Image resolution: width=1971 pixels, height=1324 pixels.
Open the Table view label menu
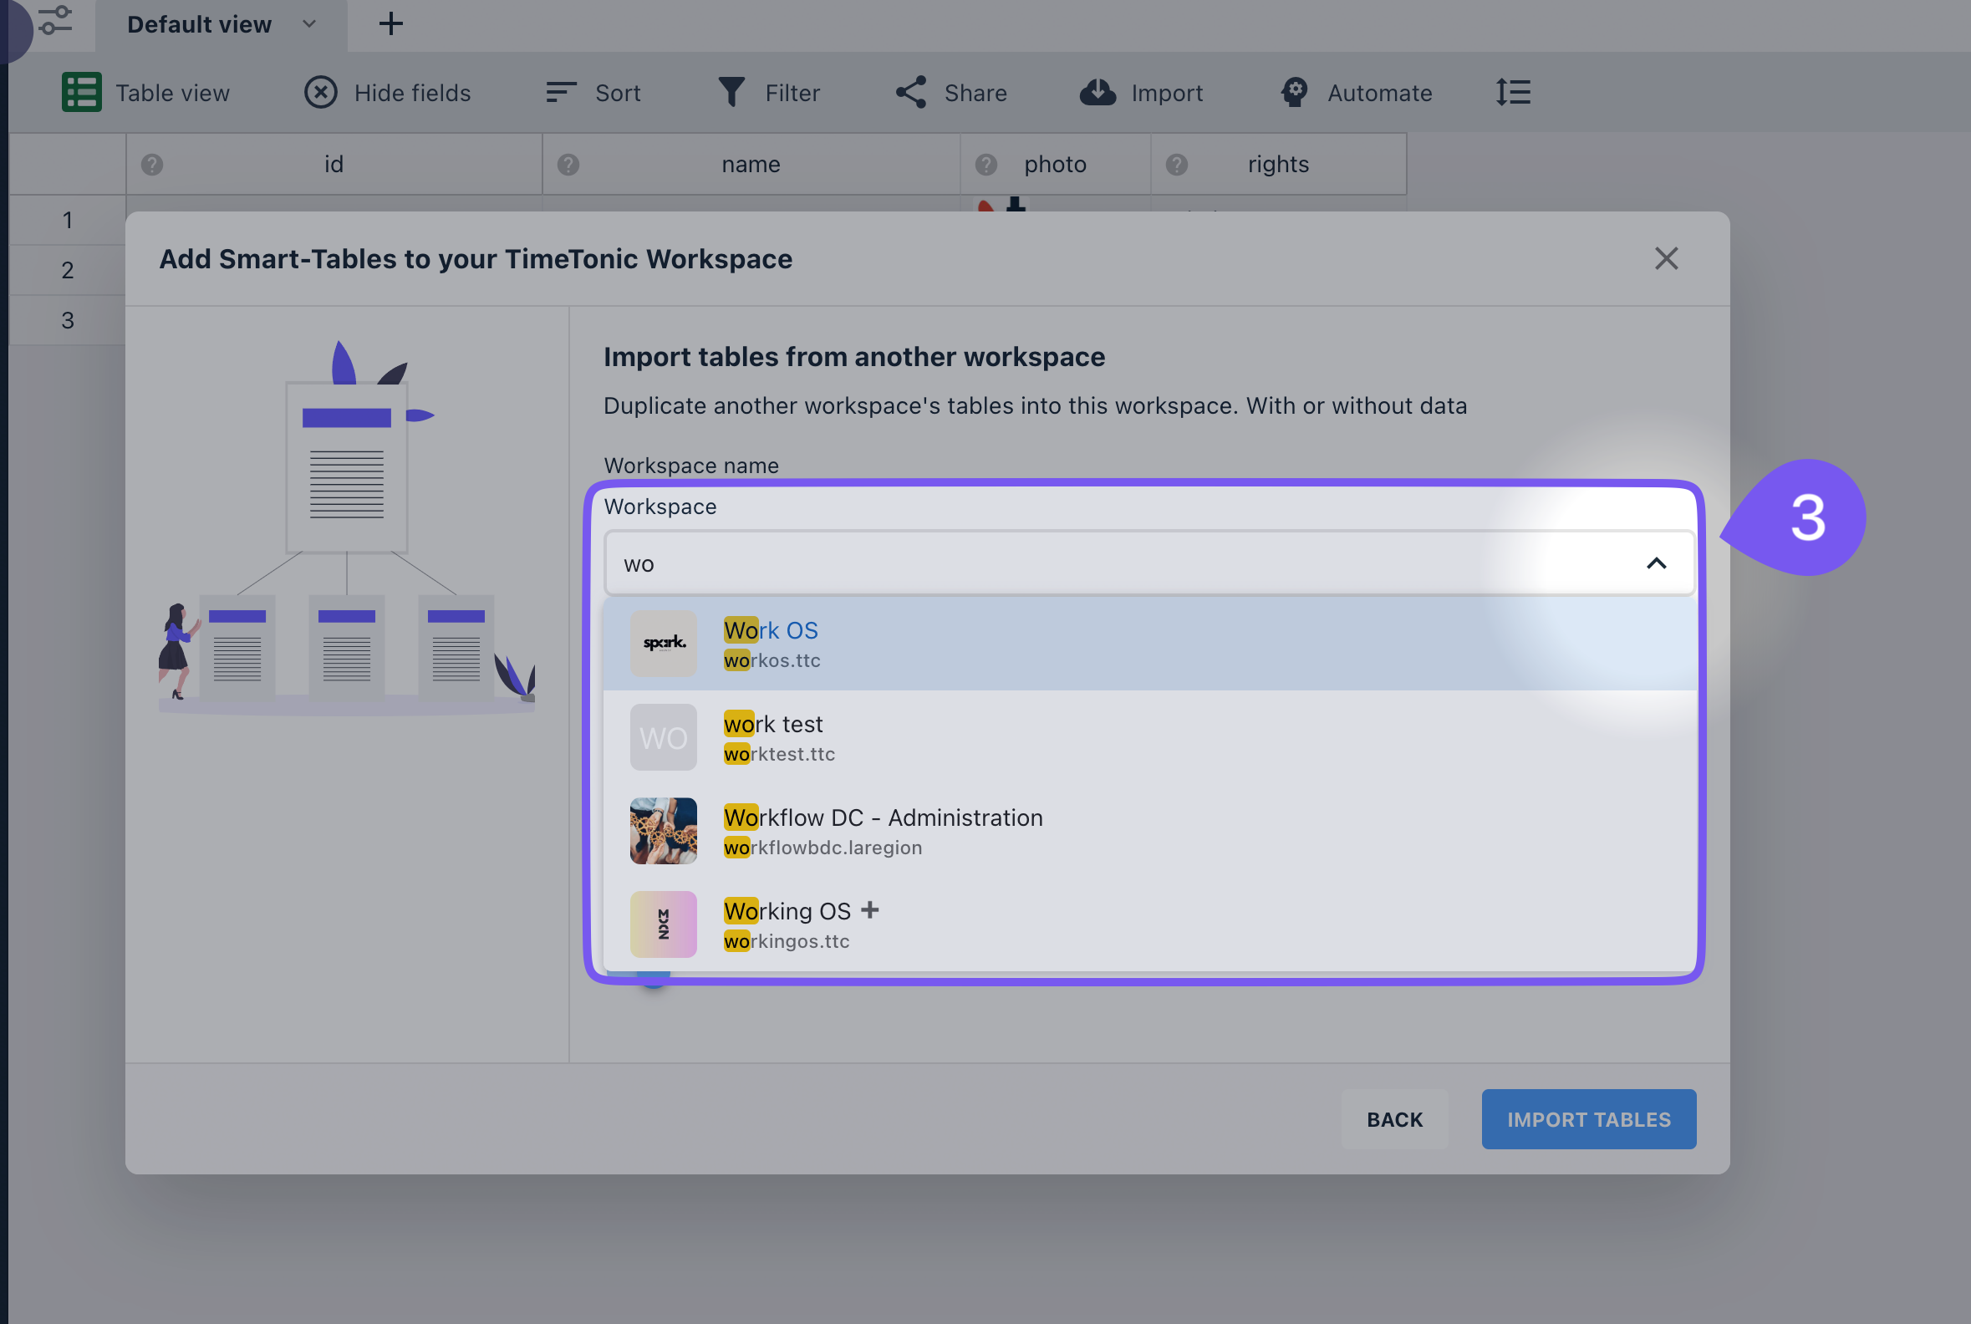pos(172,93)
